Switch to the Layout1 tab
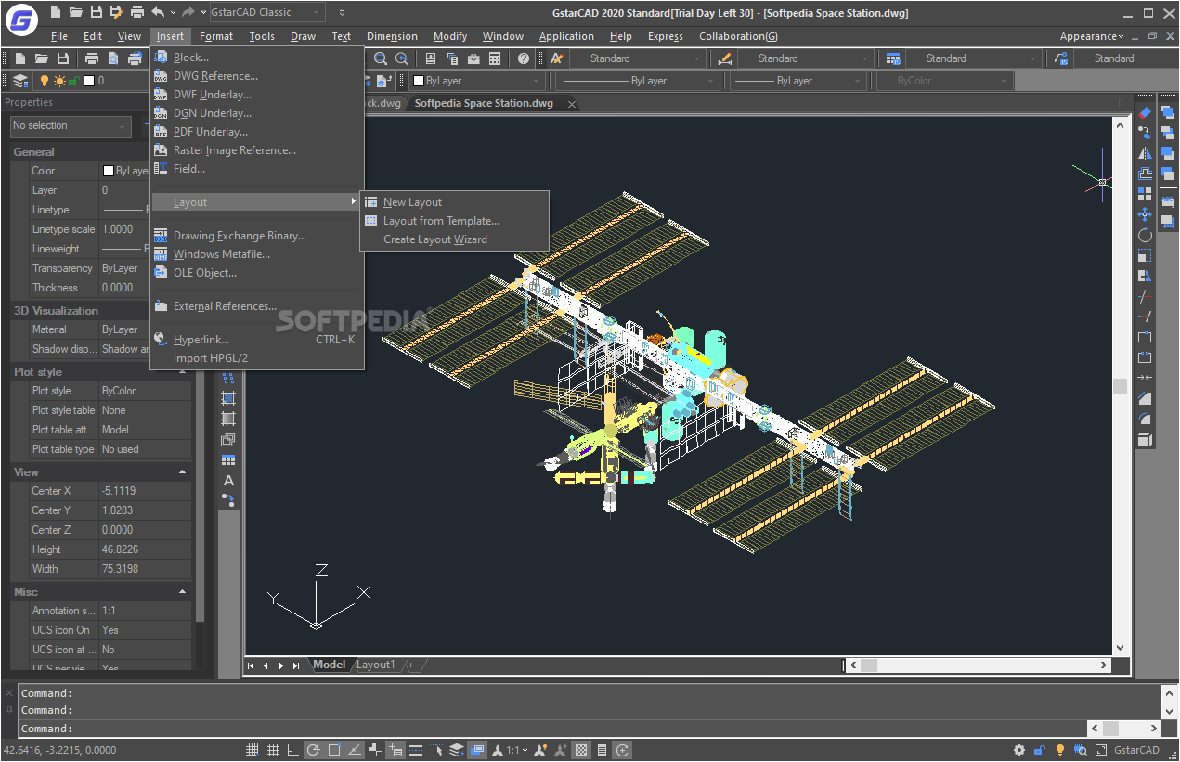This screenshot has width=1180, height=762. (x=376, y=665)
